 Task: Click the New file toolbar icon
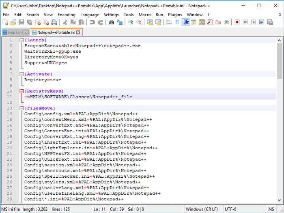5,22
